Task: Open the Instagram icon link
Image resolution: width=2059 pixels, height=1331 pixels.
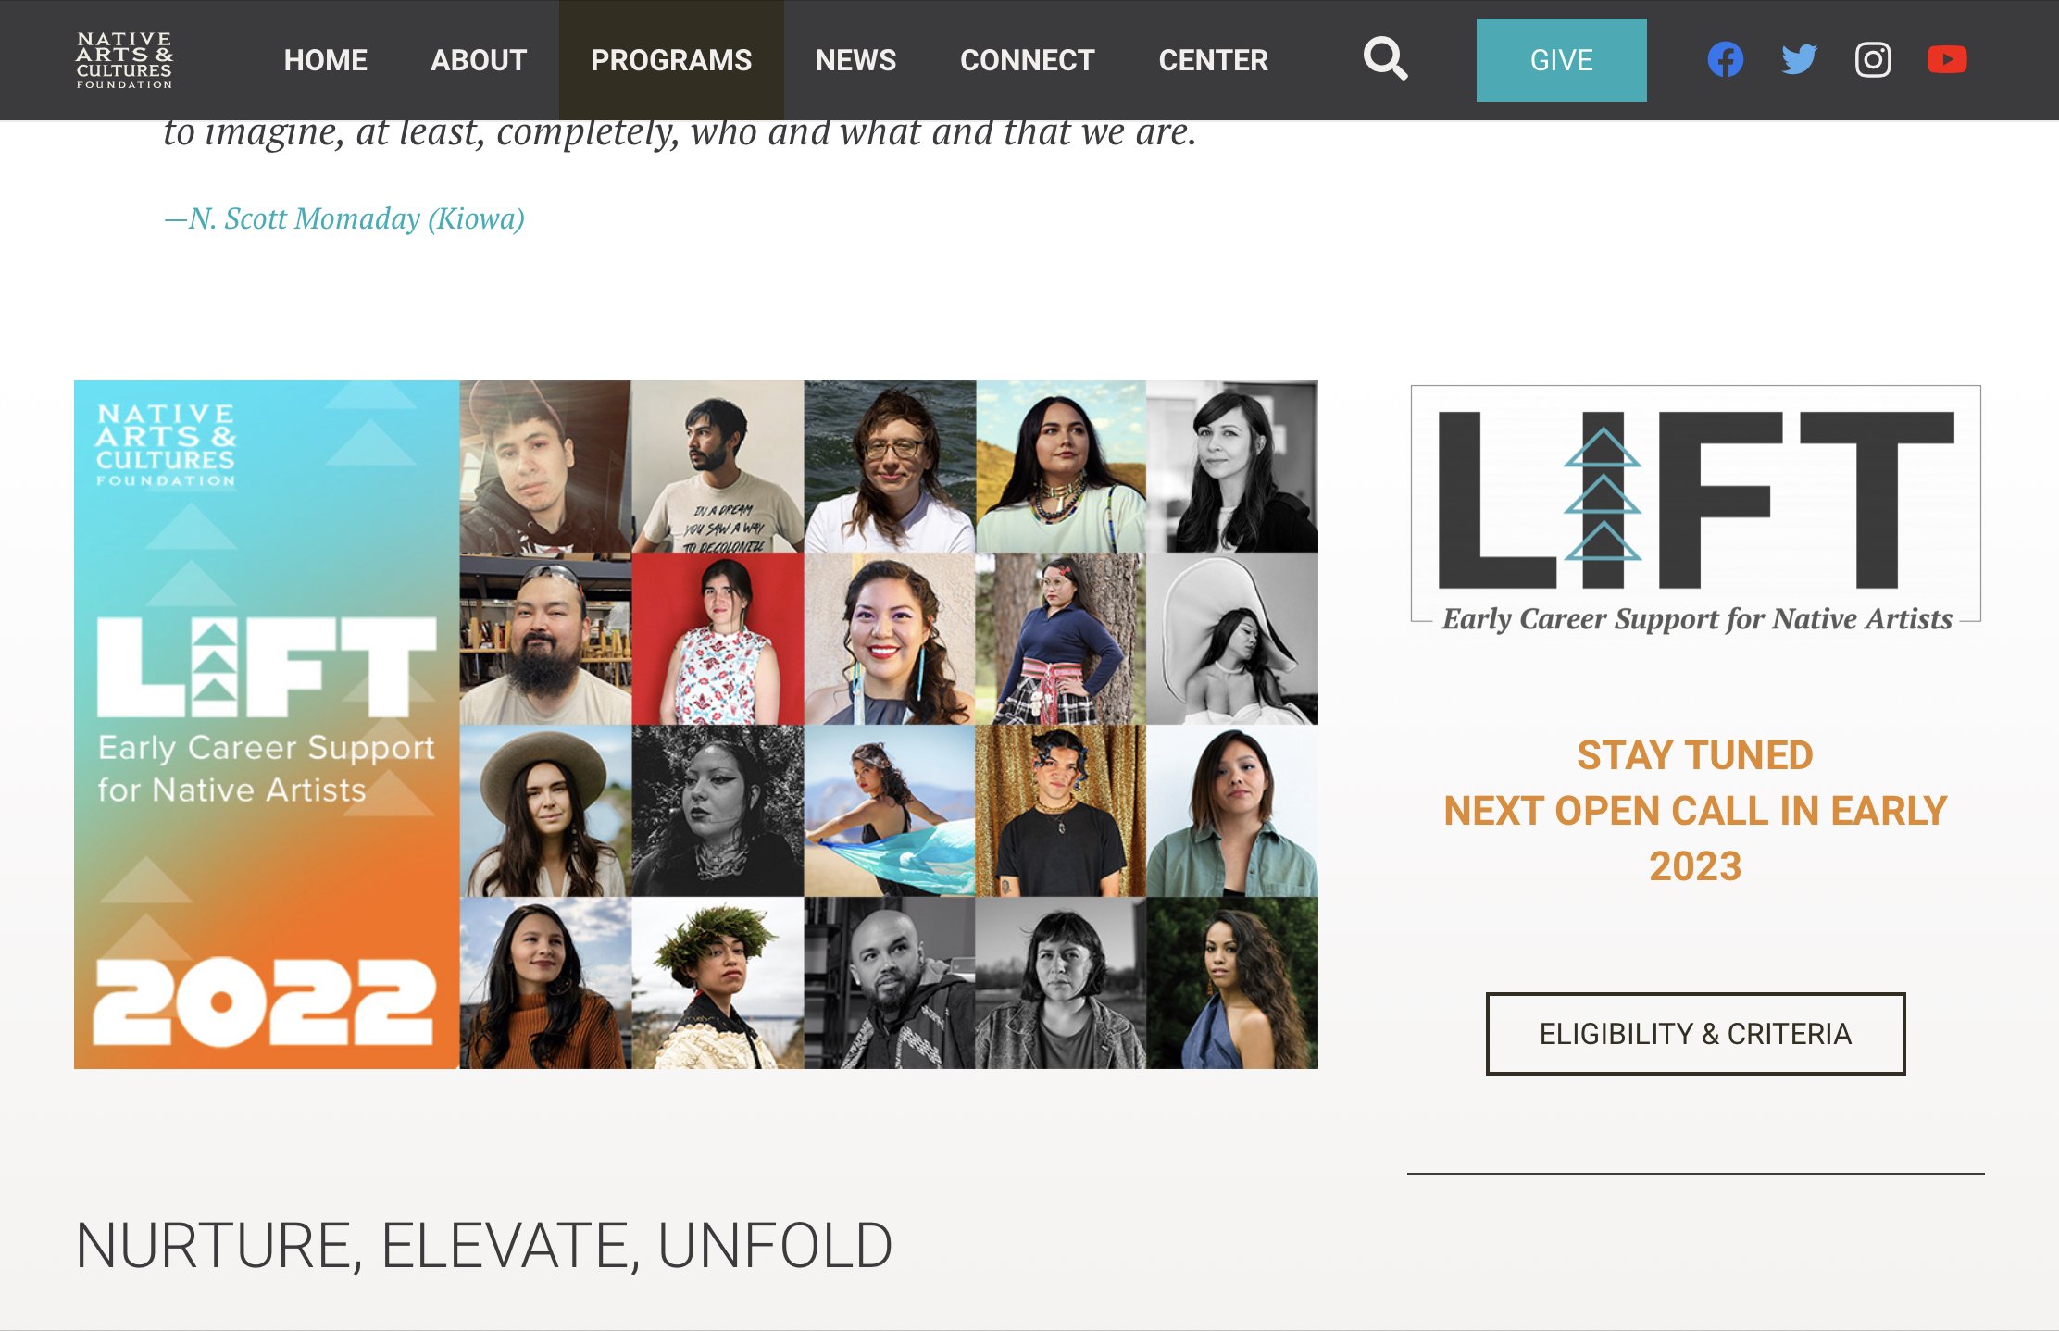Action: tap(1873, 60)
